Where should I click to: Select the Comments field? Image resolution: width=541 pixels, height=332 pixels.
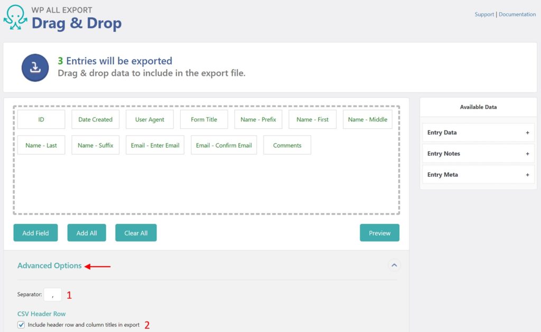coord(287,145)
